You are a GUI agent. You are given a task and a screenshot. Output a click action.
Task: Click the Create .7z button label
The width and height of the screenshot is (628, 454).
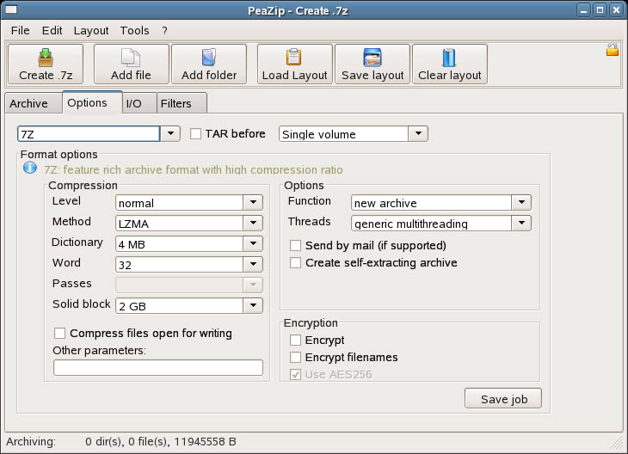46,76
